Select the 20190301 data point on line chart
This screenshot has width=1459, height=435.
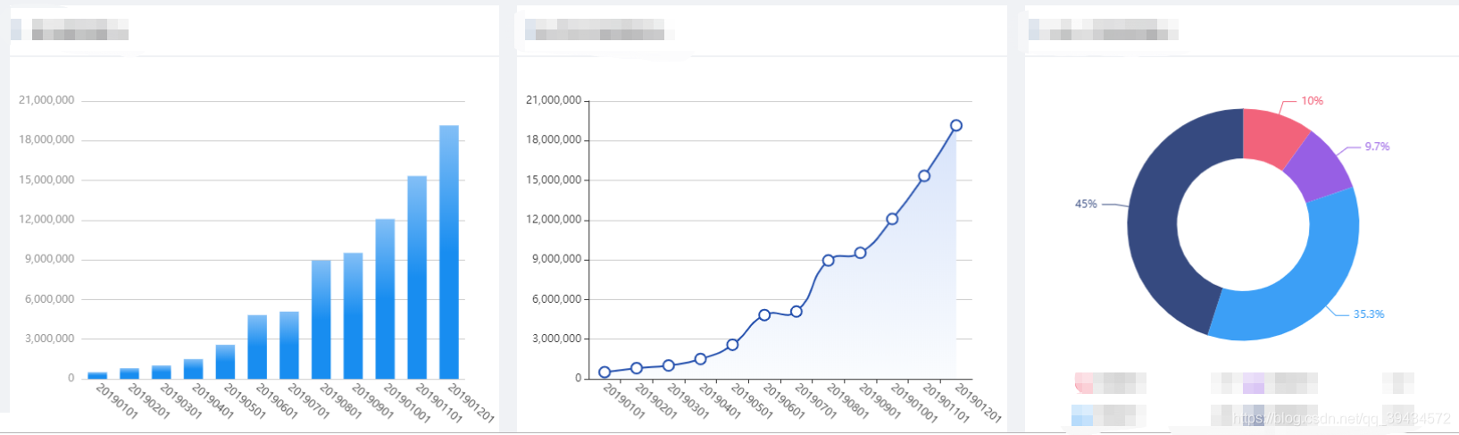point(669,365)
